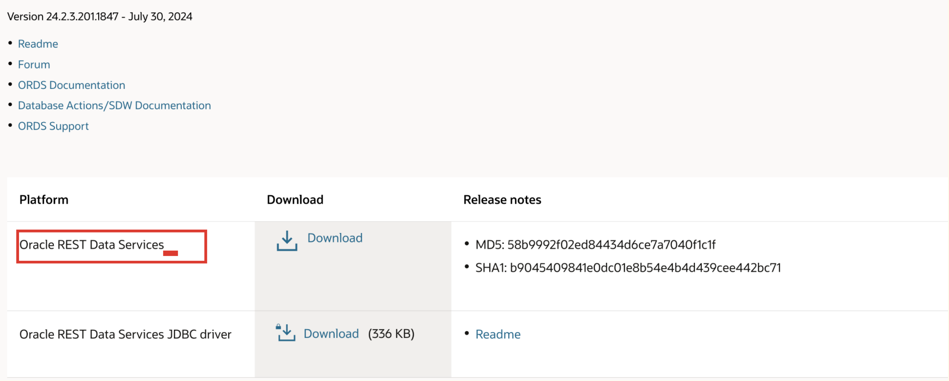The width and height of the screenshot is (949, 381).
Task: Click Download text link for the JDBC driver
Action: [x=331, y=334]
